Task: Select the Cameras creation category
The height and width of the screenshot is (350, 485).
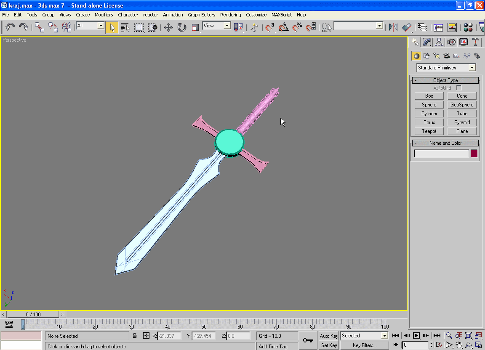Action: click(x=447, y=56)
